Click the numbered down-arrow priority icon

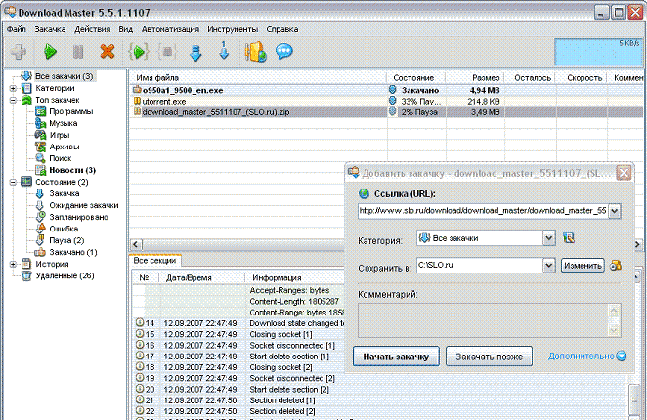pos(224,51)
